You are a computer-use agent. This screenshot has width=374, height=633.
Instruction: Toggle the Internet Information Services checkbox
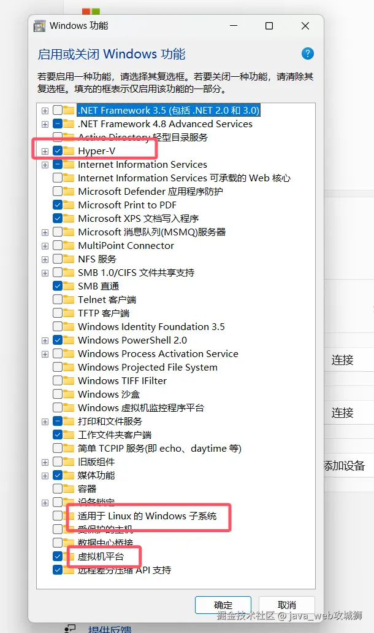point(58,164)
